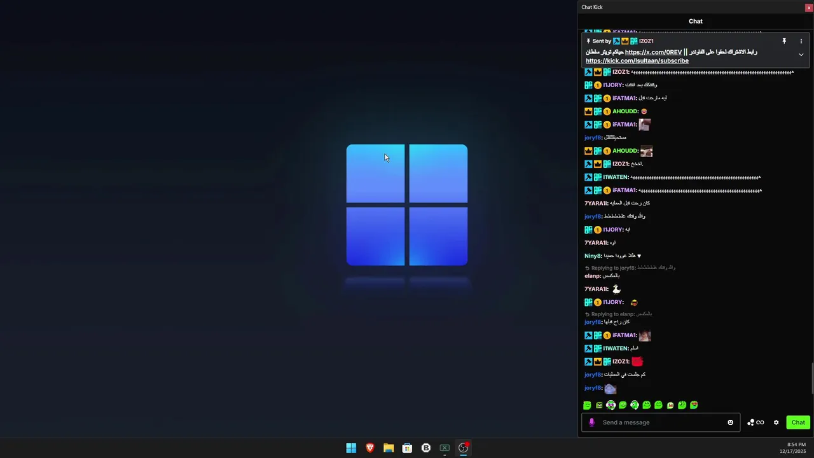Open pinned message three-dot options menu
The width and height of the screenshot is (814, 458).
(x=801, y=41)
